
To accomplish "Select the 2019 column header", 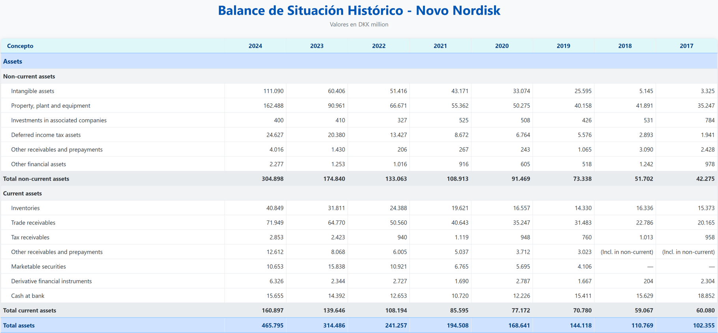I will click(563, 46).
